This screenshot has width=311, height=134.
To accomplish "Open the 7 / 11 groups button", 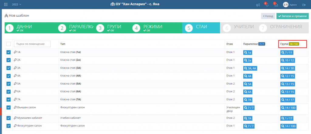I will pos(287,53).
